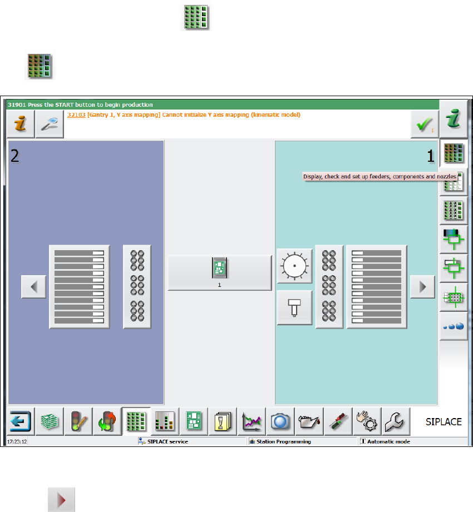
Task: Click the stacked green sheets icon
Action: (x=50, y=421)
